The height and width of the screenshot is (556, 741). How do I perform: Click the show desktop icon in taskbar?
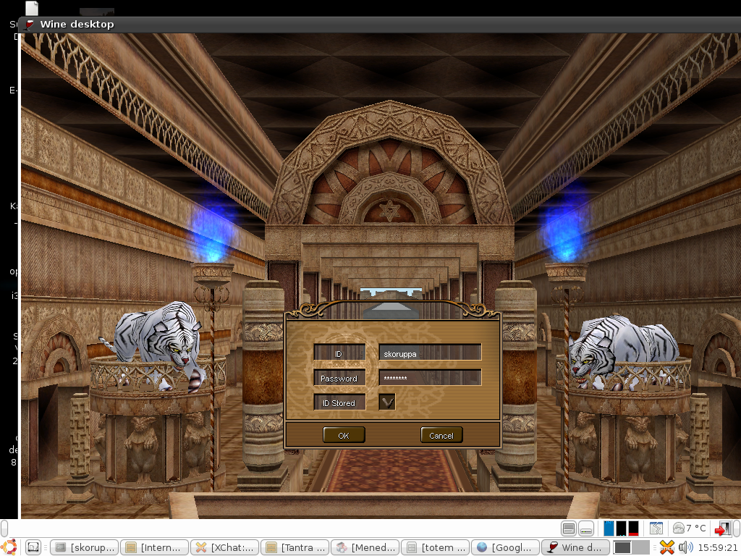point(33,547)
